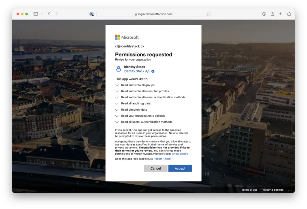Open a new tab with the plus icon
307x209 pixels.
pyautogui.click(x=280, y=14)
